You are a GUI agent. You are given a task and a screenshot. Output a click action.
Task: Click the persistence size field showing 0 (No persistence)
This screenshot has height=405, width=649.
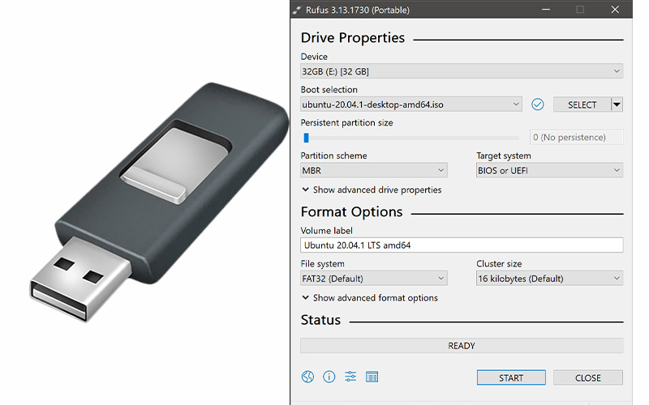click(x=576, y=137)
